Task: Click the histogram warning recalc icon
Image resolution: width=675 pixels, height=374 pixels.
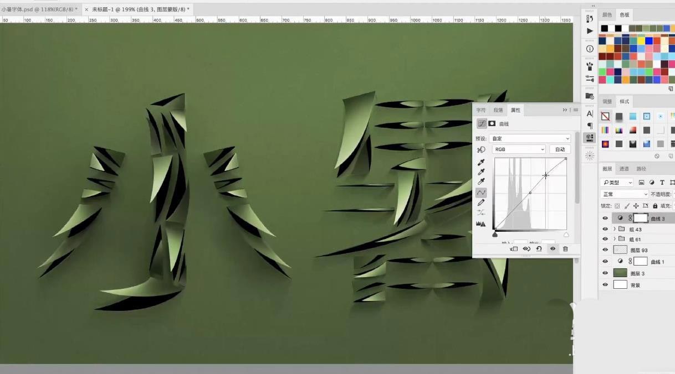Action: tap(481, 224)
